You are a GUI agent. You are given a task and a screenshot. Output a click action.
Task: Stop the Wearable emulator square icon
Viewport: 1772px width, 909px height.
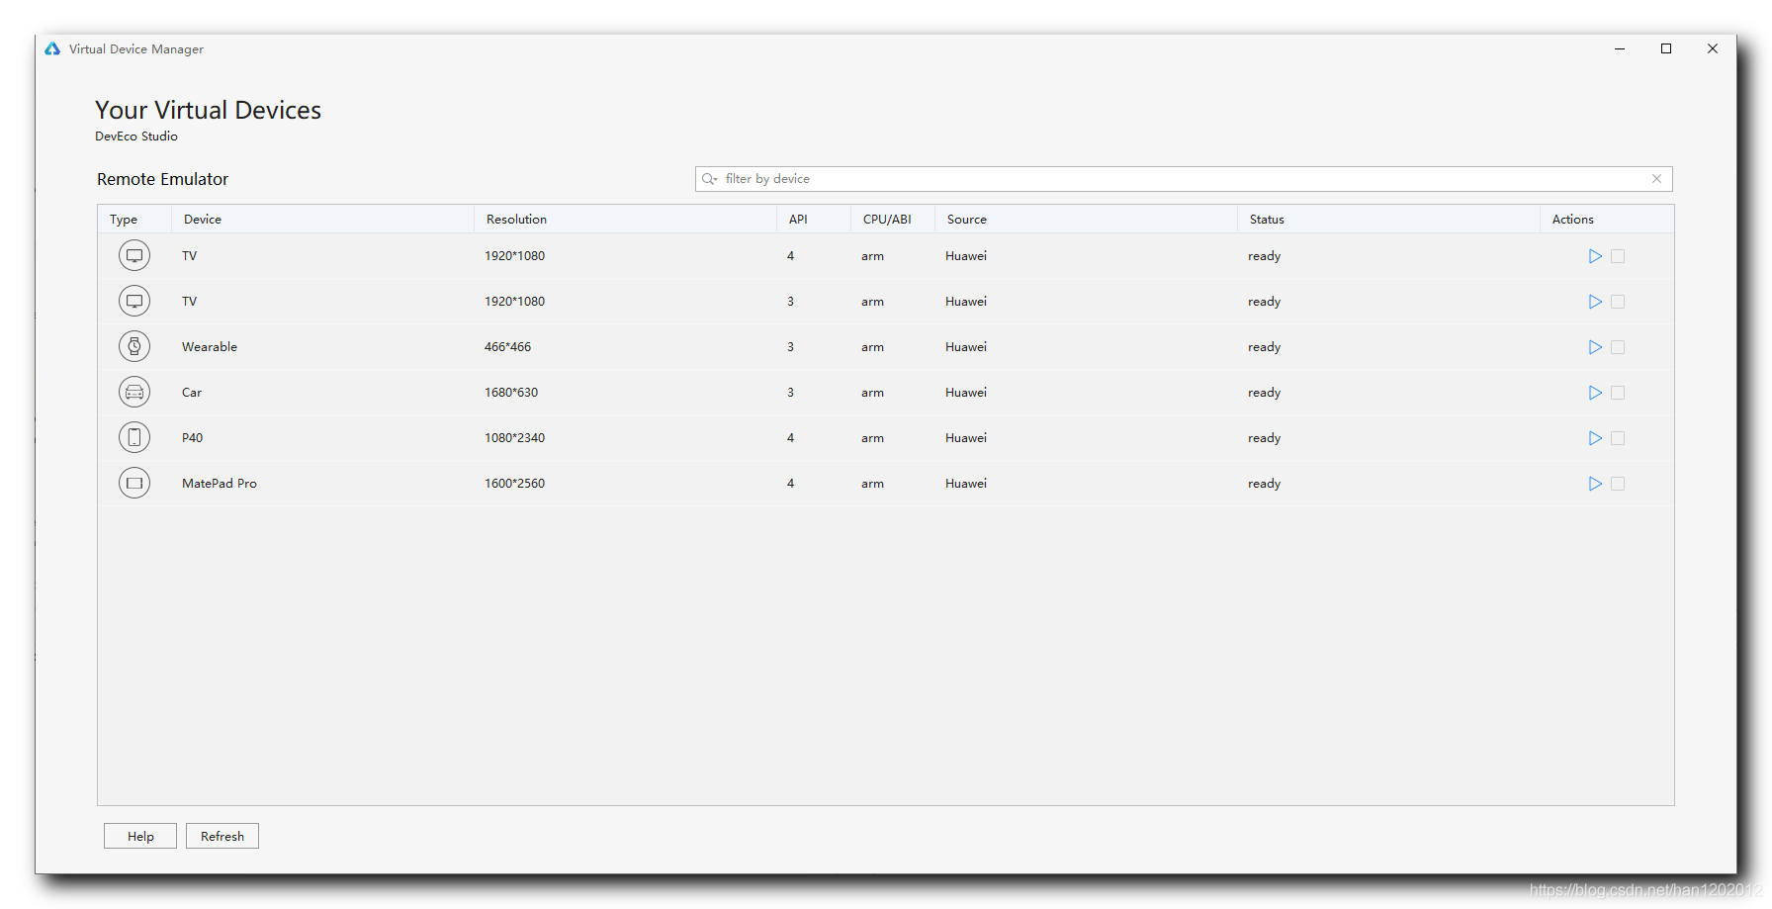click(x=1618, y=347)
